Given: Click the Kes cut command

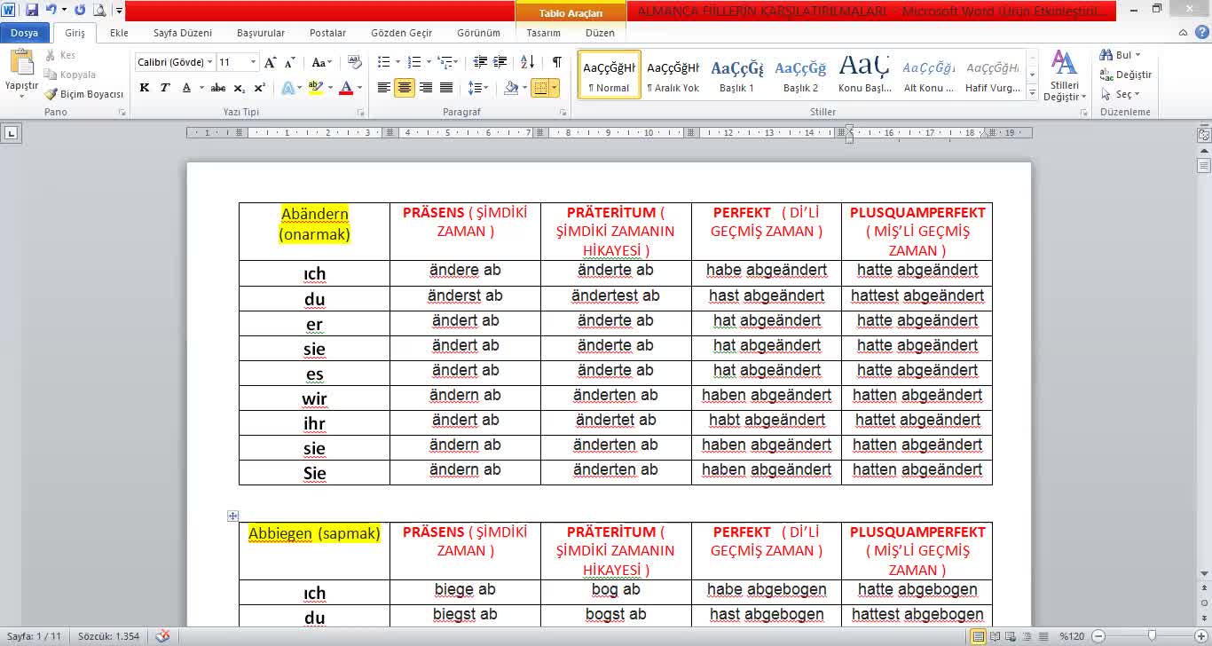Looking at the screenshot, I should pos(60,55).
